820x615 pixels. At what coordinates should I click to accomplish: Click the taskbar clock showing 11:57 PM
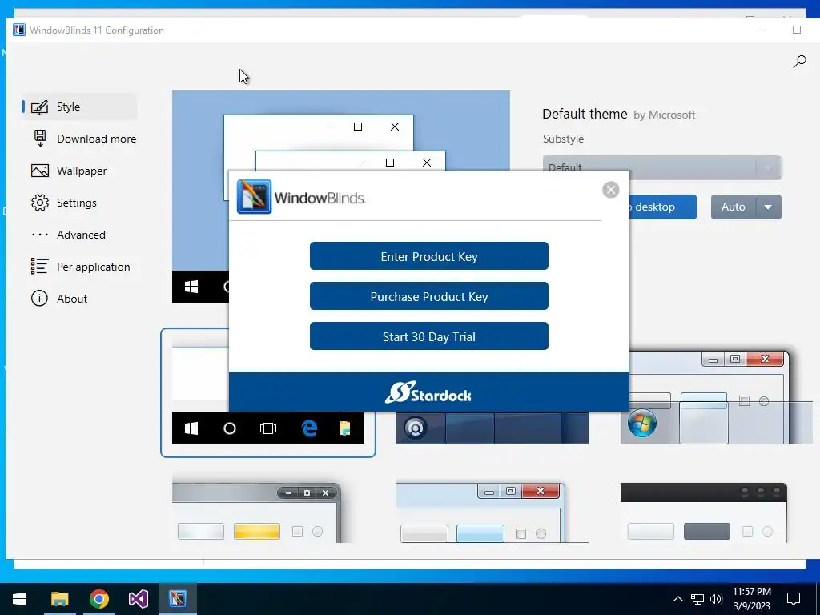pyautogui.click(x=751, y=599)
